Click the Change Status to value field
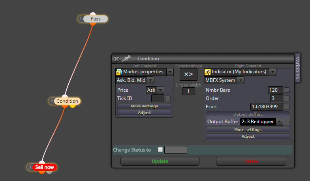Viewport: 310px width, 181px height. point(176,150)
